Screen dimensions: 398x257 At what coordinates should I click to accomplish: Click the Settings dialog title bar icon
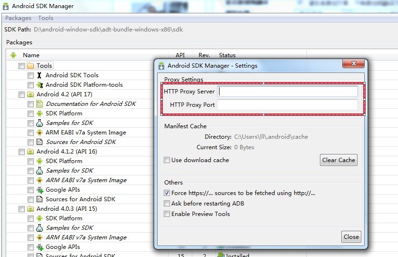(161, 66)
